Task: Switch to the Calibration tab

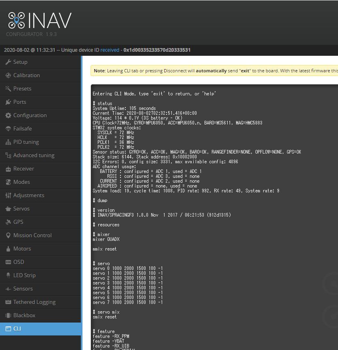Action: tap(40, 76)
